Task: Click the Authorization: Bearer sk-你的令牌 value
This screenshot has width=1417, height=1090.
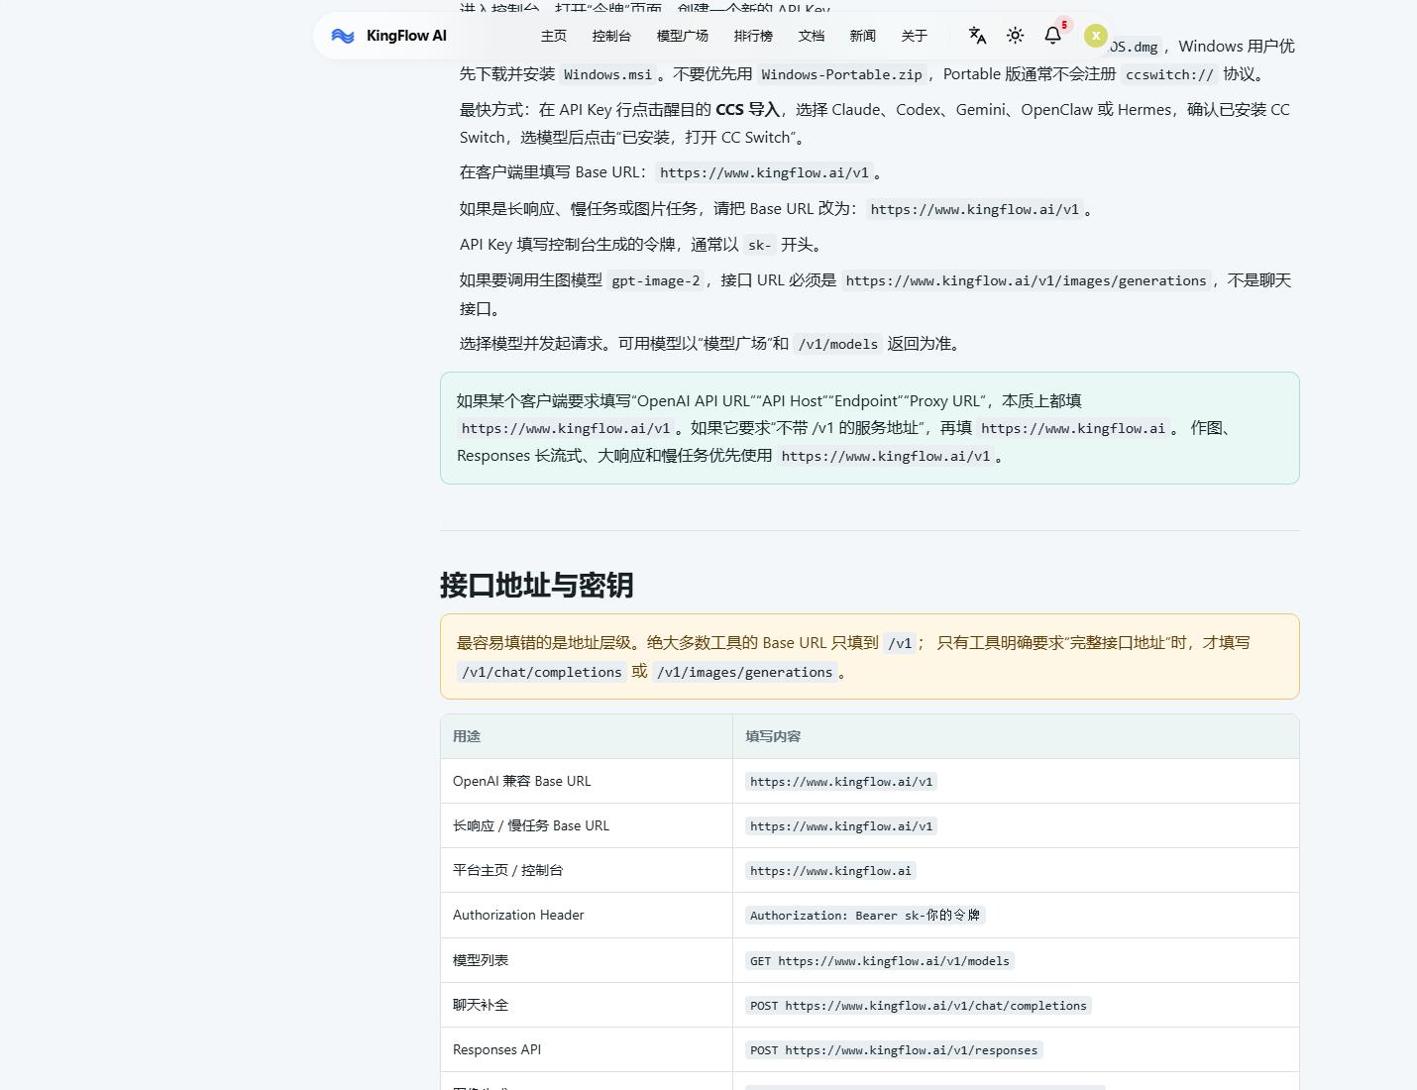Action: pos(865,916)
